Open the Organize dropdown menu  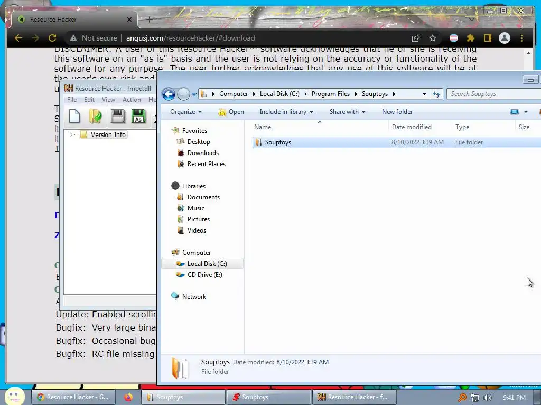click(186, 112)
